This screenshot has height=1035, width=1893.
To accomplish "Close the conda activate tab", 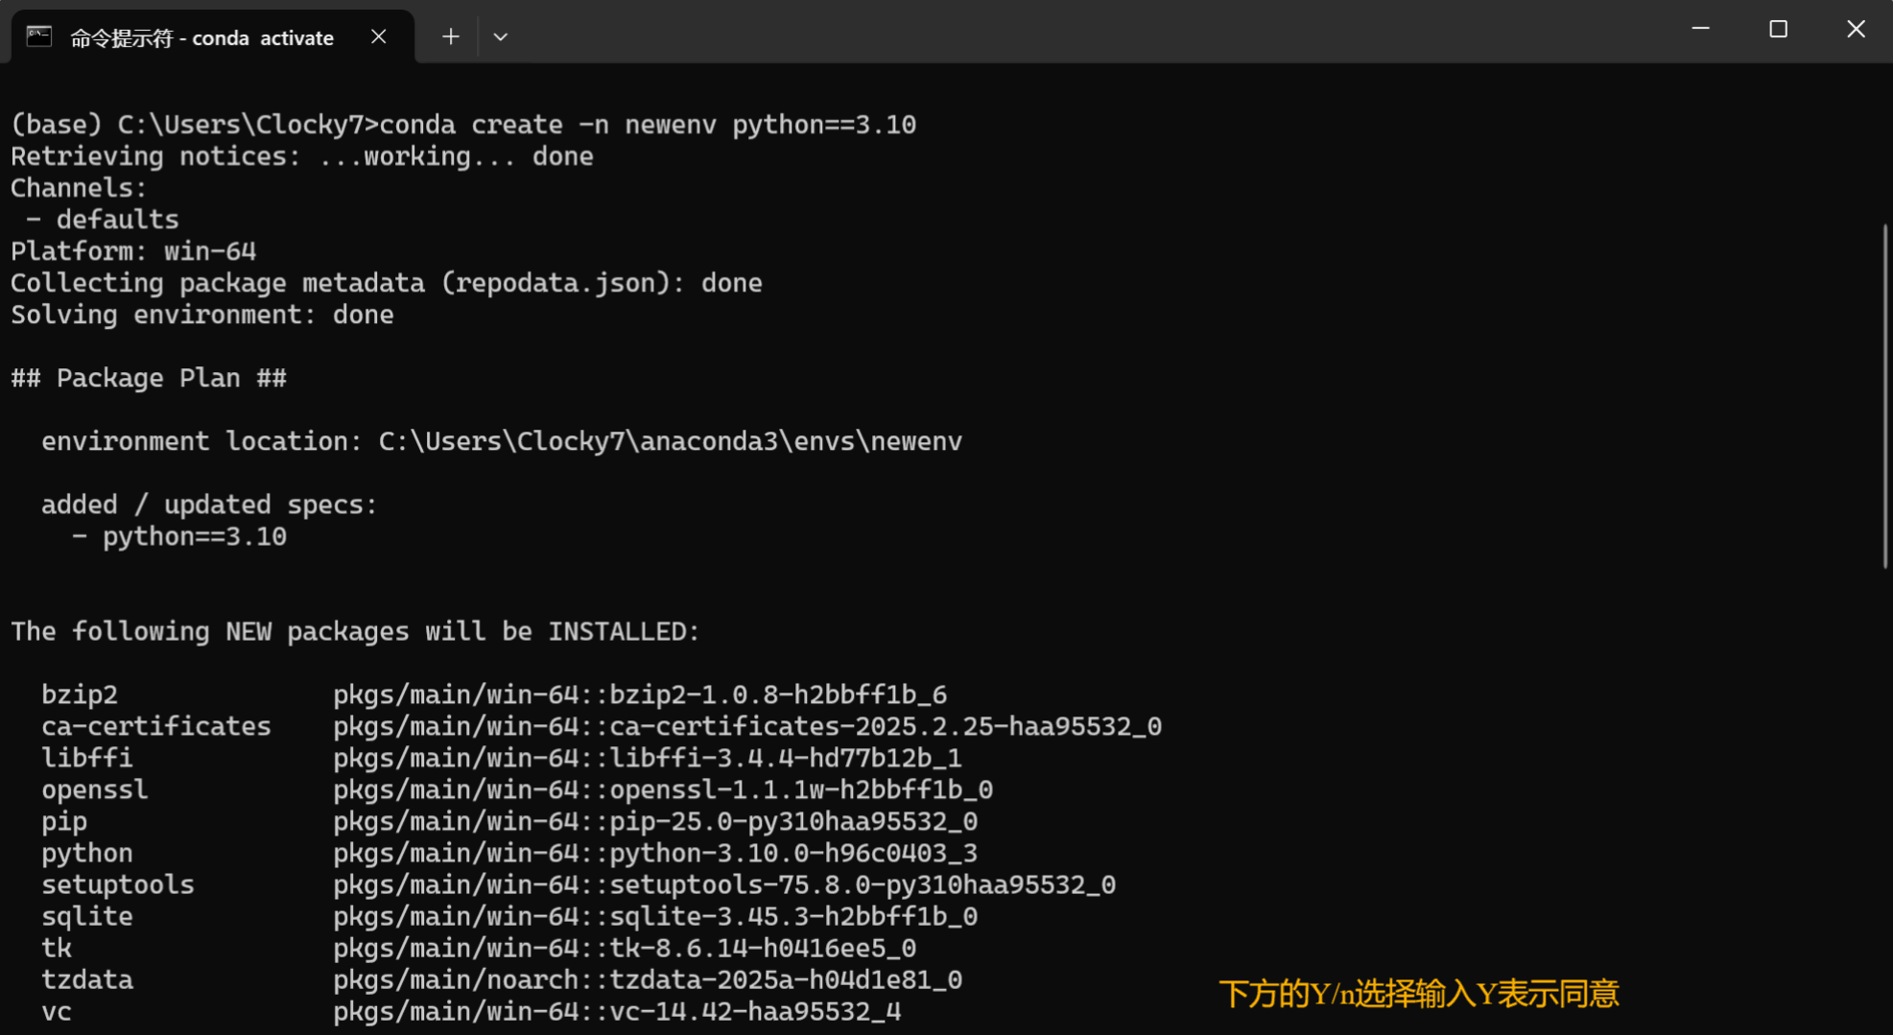I will coord(379,36).
